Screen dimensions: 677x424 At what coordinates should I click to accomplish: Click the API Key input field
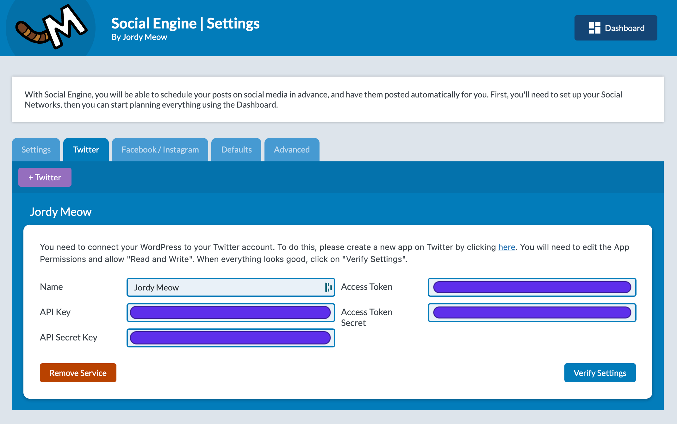tap(231, 313)
